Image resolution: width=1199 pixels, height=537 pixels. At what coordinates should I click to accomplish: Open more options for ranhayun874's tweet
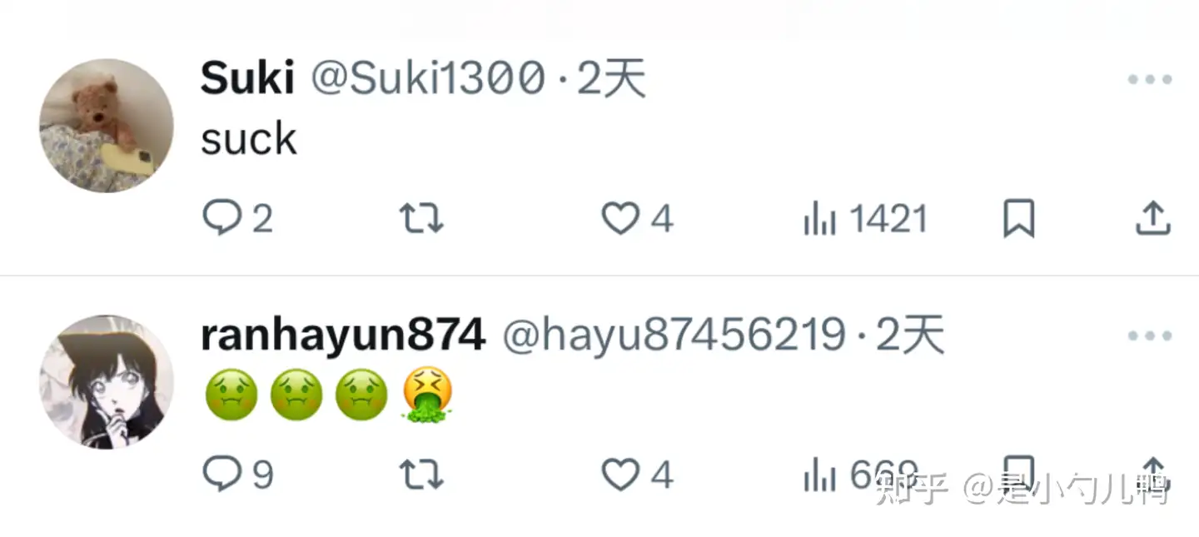tap(1150, 336)
